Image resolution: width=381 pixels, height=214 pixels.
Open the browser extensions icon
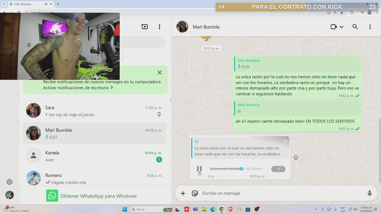(352, 12)
